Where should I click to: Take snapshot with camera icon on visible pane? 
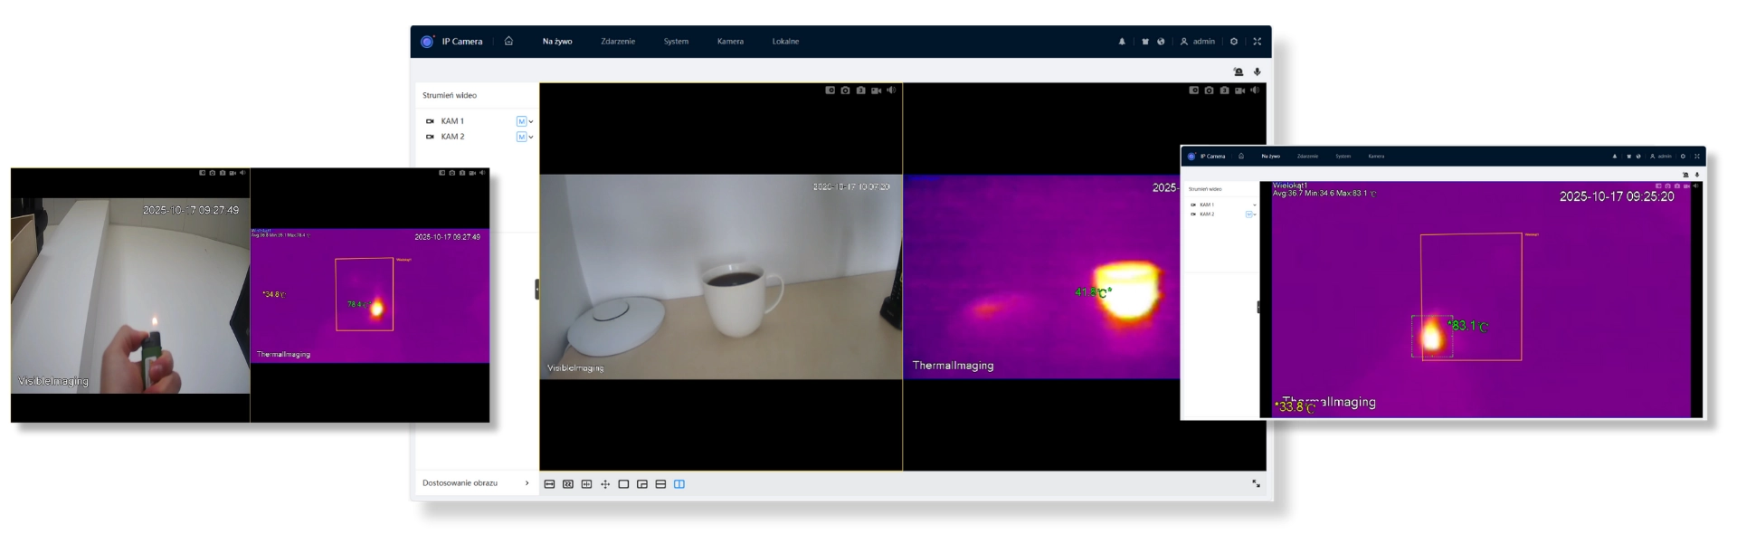coord(845,90)
